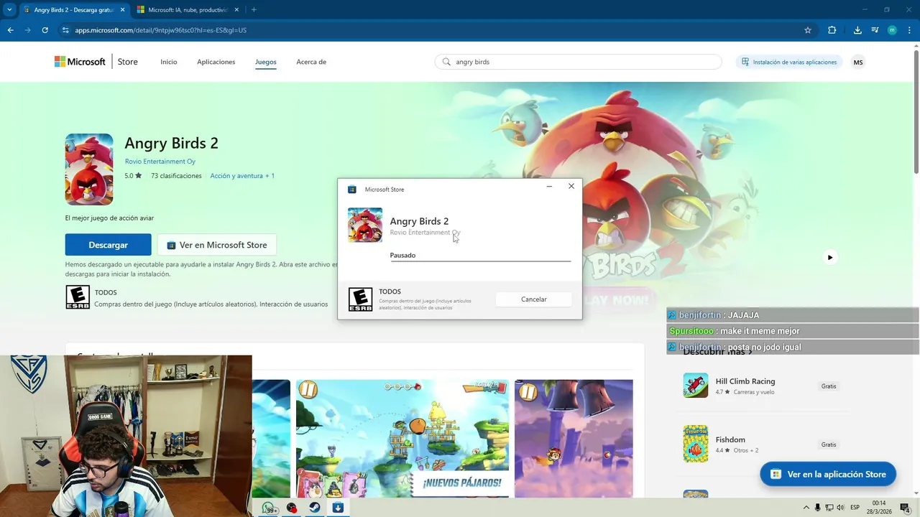
Task: Open the Rovio Entertainment Oy publisher link
Action: [160, 162]
